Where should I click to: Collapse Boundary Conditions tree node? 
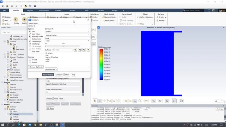coord(5,57)
